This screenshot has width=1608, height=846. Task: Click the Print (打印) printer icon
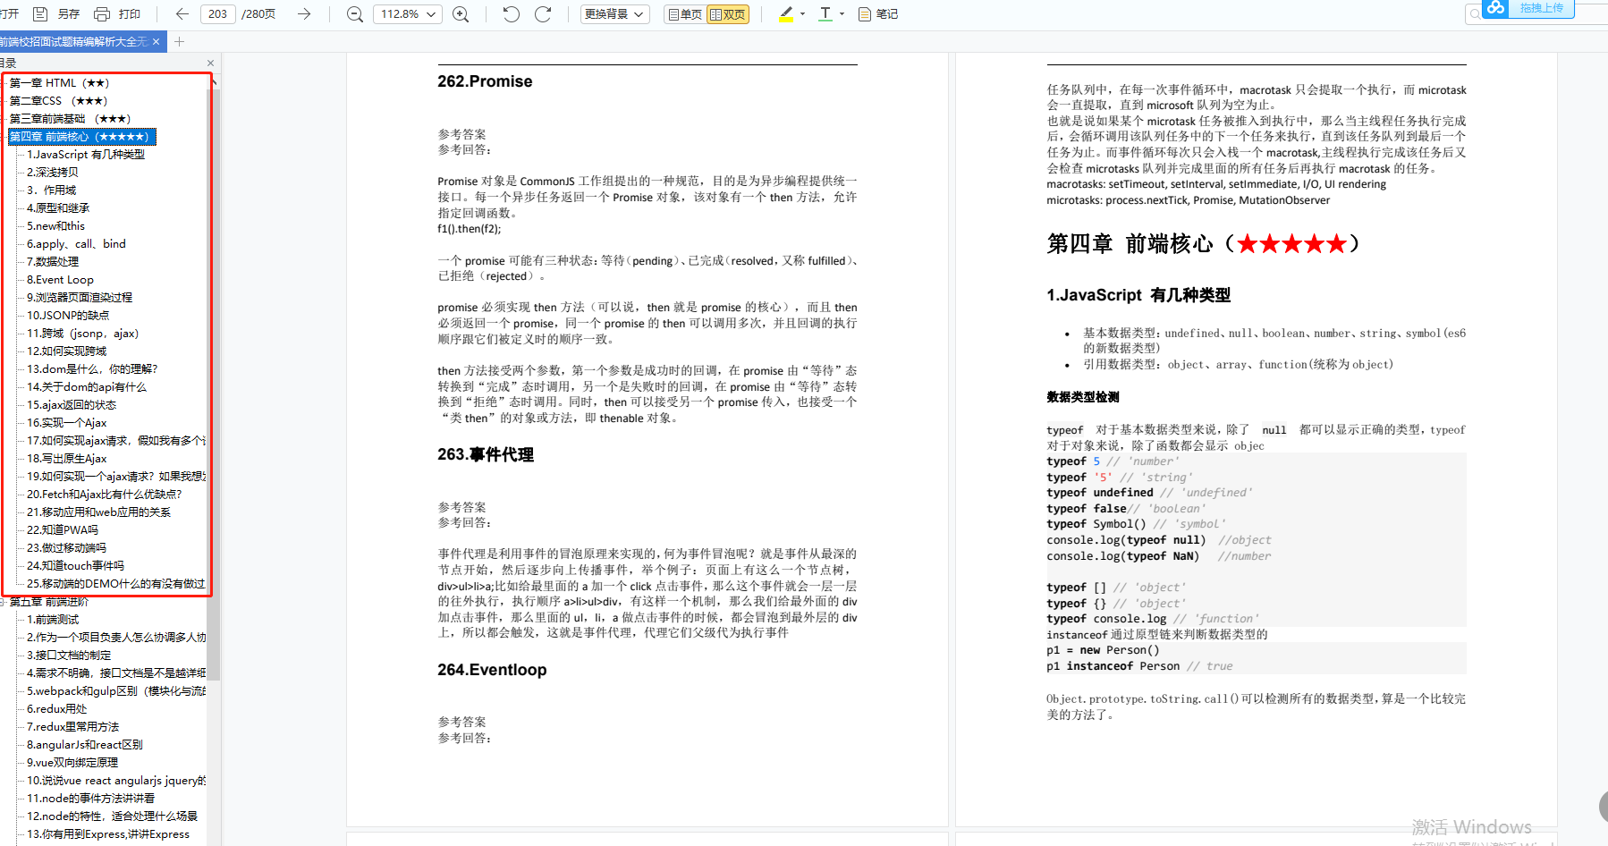point(102,14)
